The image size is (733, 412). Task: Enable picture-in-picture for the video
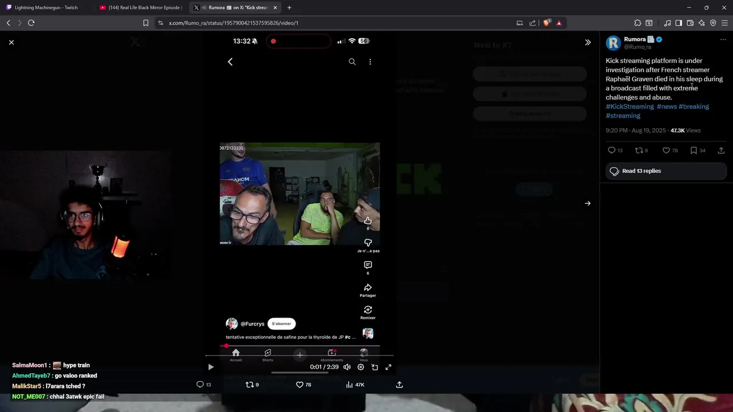point(375,367)
